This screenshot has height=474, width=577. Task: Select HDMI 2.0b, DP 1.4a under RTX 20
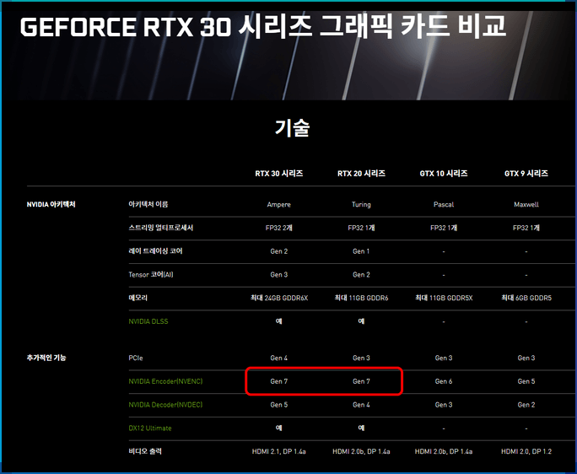(x=361, y=451)
